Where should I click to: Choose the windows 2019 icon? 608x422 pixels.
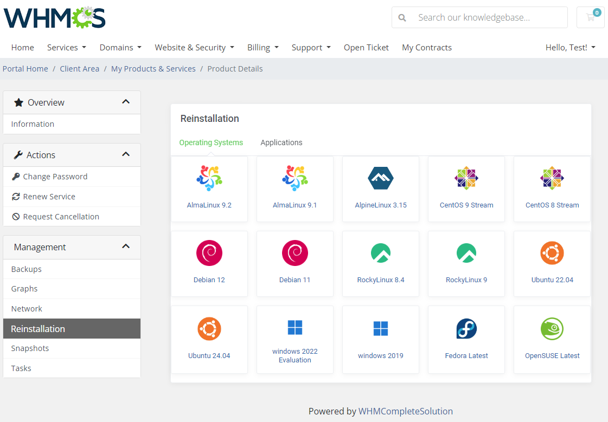[x=381, y=329]
